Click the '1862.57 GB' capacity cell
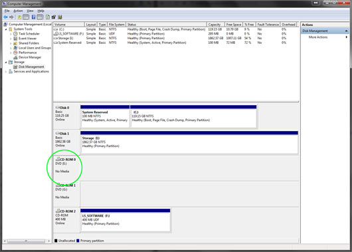 tap(215, 38)
